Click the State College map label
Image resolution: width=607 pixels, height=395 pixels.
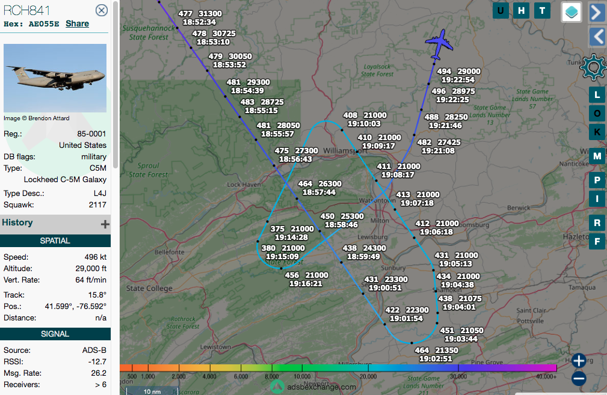149,288
